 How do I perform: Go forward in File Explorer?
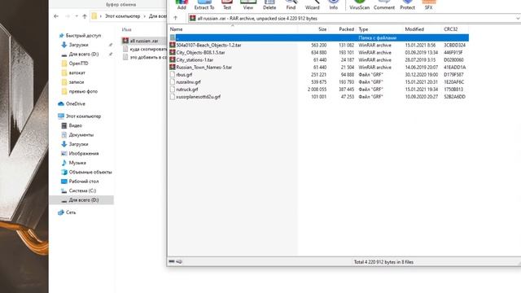pyautogui.click(x=68, y=16)
